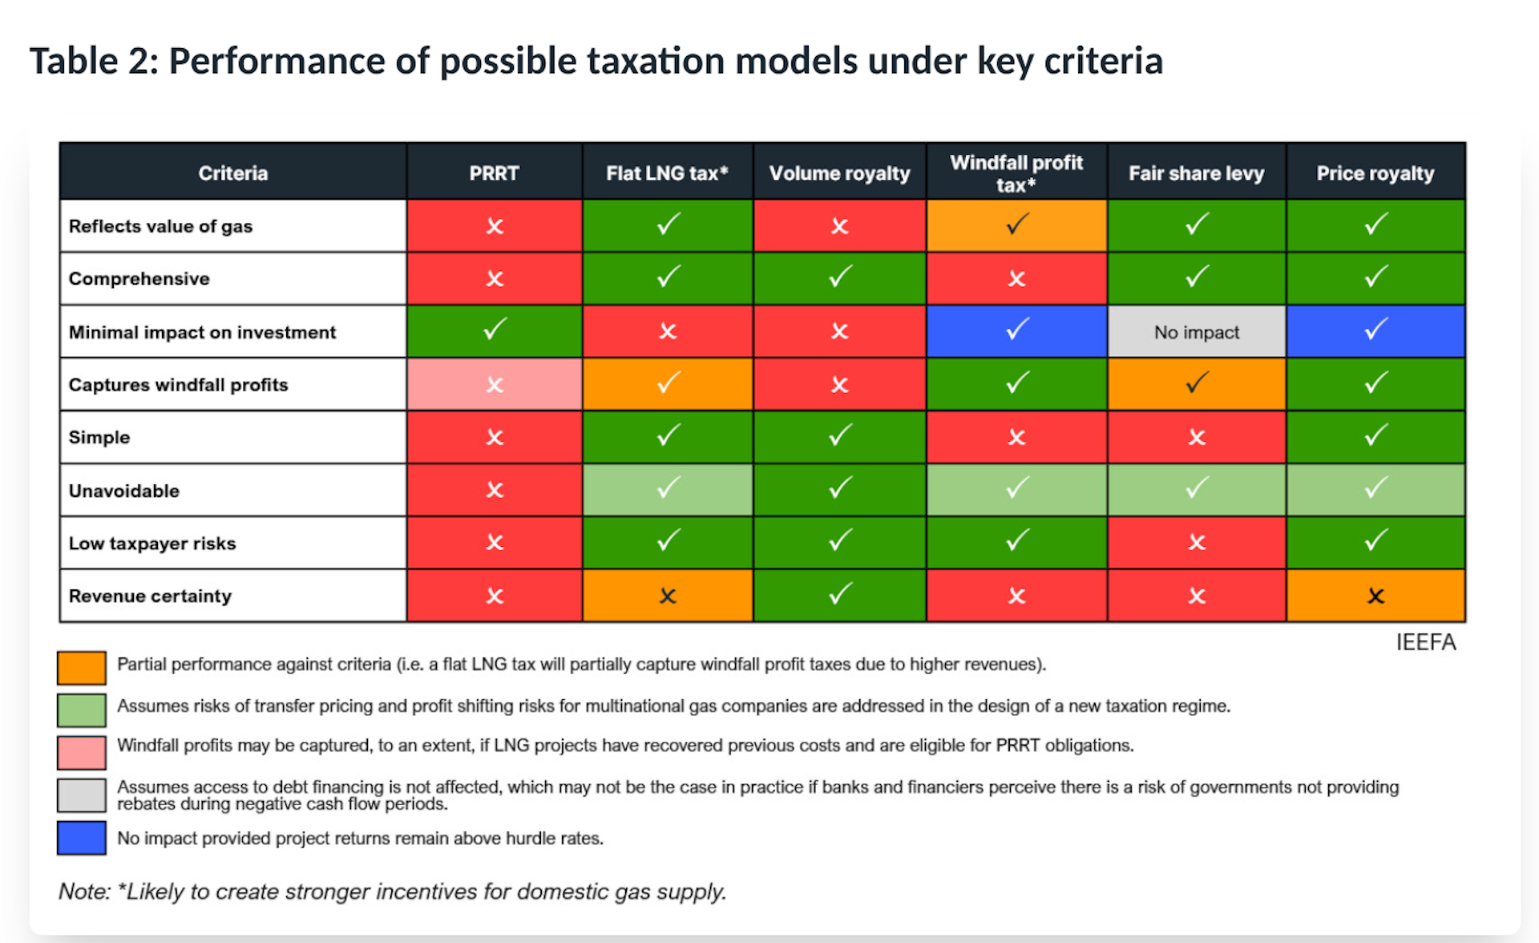The width and height of the screenshot is (1539, 943).
Task: Click Windfall profit tax checkmark in Reflects value row
Action: click(1016, 224)
